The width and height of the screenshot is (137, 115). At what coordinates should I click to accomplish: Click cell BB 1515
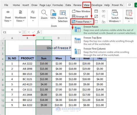click(x=27, y=74)
